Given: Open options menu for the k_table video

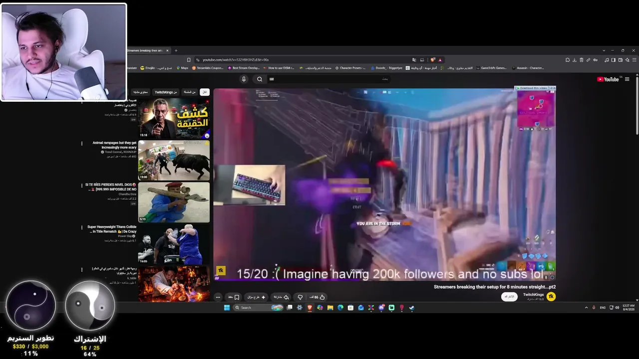Looking at the screenshot, I should [82, 270].
